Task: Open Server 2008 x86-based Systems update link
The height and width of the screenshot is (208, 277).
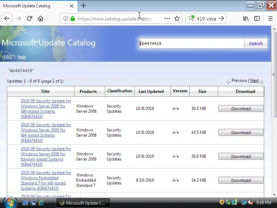Action: coord(46,109)
